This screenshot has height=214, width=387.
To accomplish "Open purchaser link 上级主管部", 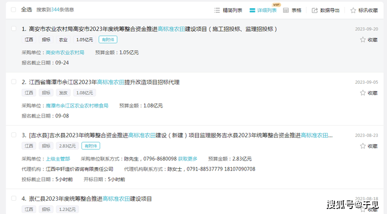I will coord(58,159).
